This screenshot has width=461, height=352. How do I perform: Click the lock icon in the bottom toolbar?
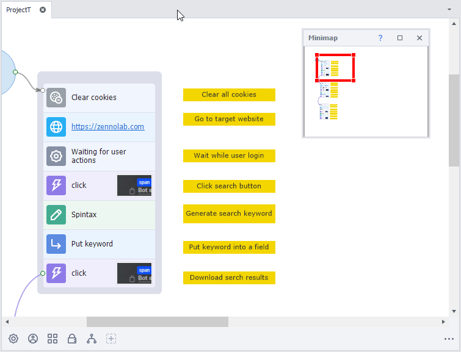(x=72, y=339)
